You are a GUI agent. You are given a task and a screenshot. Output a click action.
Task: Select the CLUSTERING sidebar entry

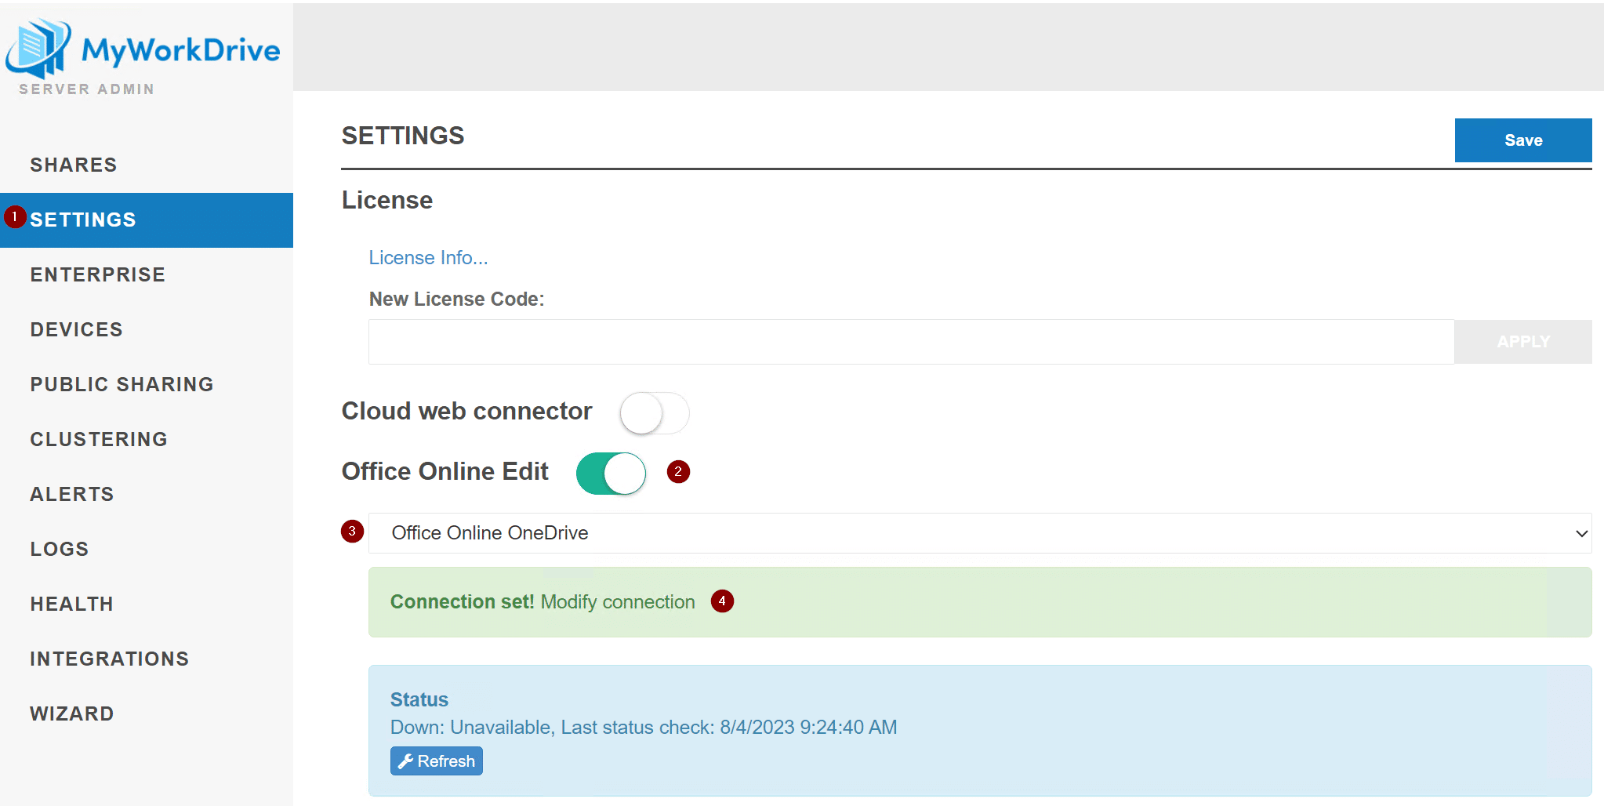[x=99, y=439]
